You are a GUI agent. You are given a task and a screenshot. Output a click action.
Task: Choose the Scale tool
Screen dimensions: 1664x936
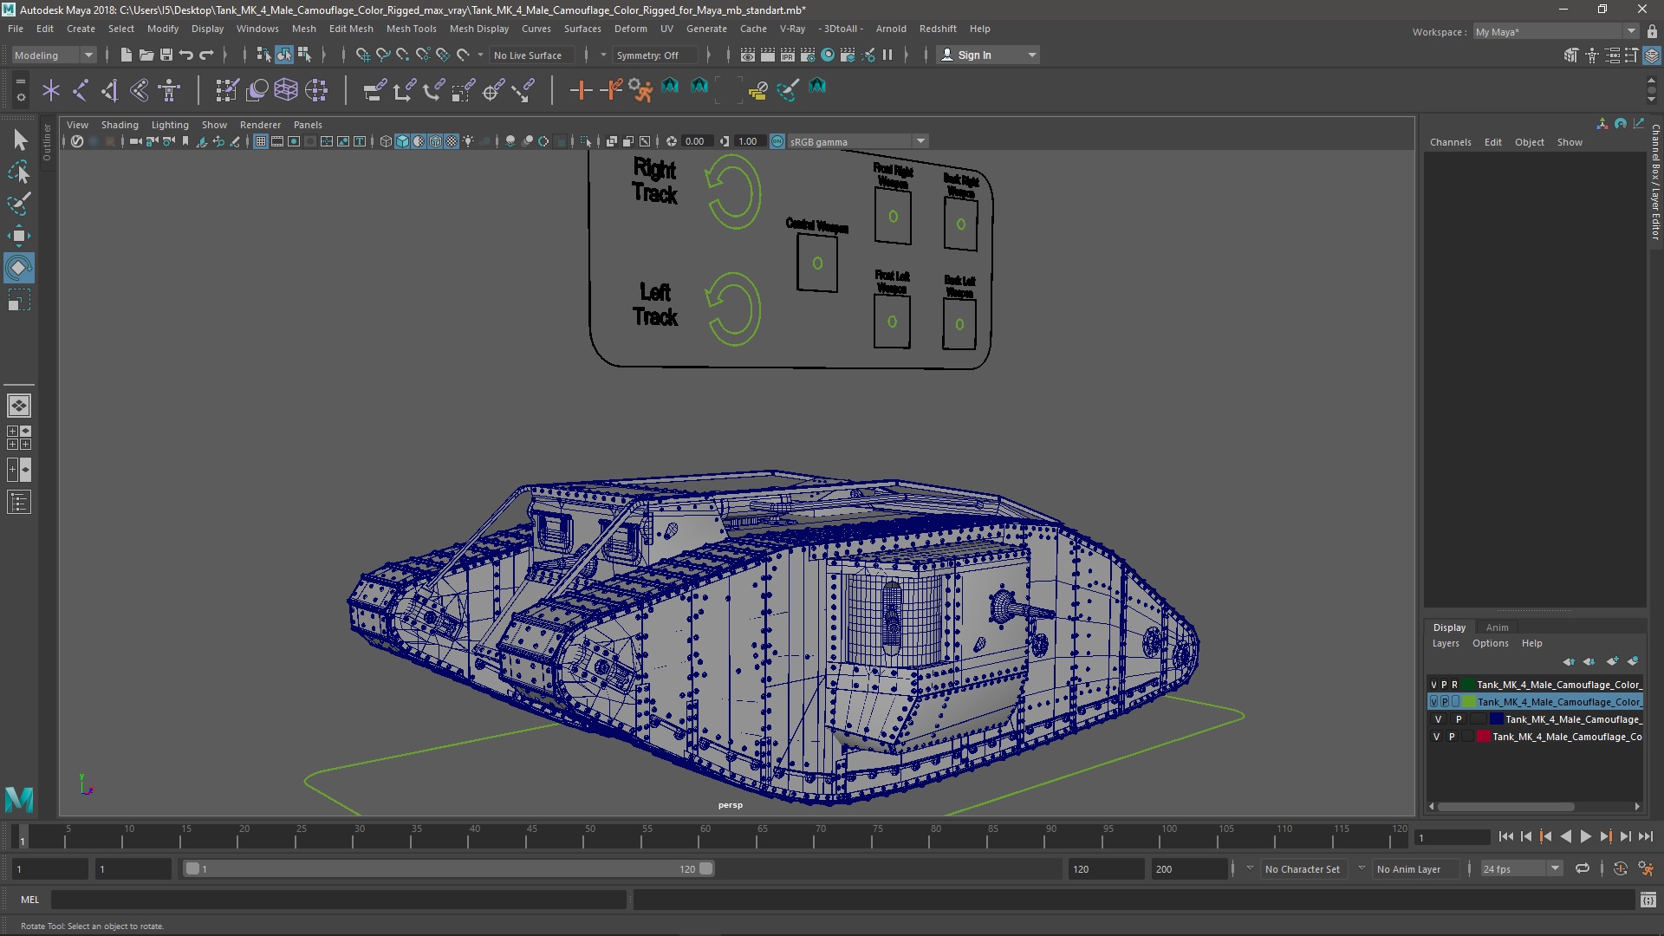19,300
